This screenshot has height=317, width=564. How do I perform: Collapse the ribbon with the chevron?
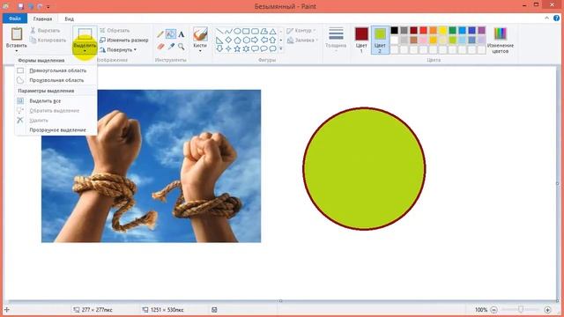[546, 18]
